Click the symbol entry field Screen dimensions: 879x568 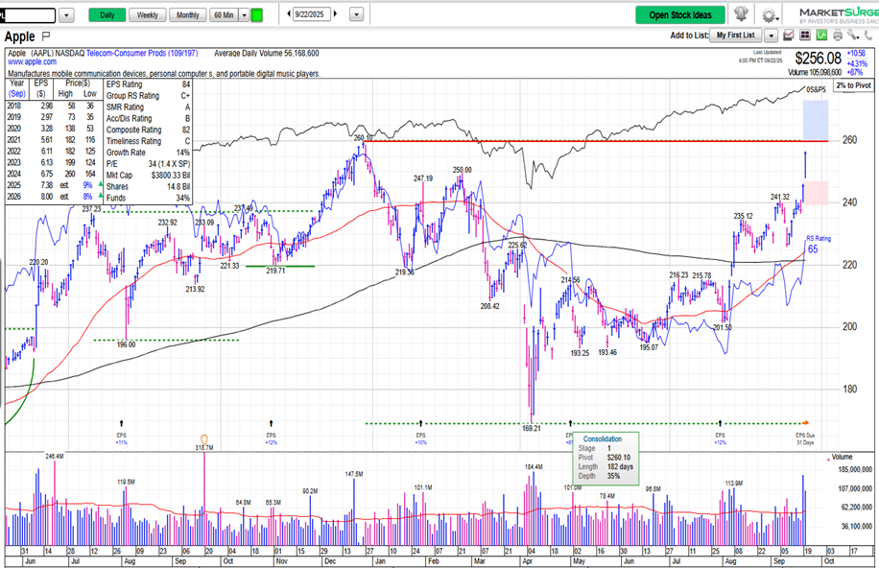click(x=28, y=15)
